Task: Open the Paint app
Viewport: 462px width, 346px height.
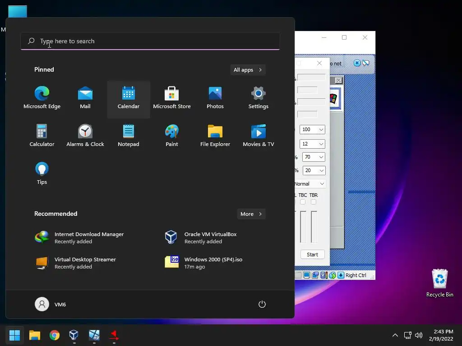Action: [172, 136]
